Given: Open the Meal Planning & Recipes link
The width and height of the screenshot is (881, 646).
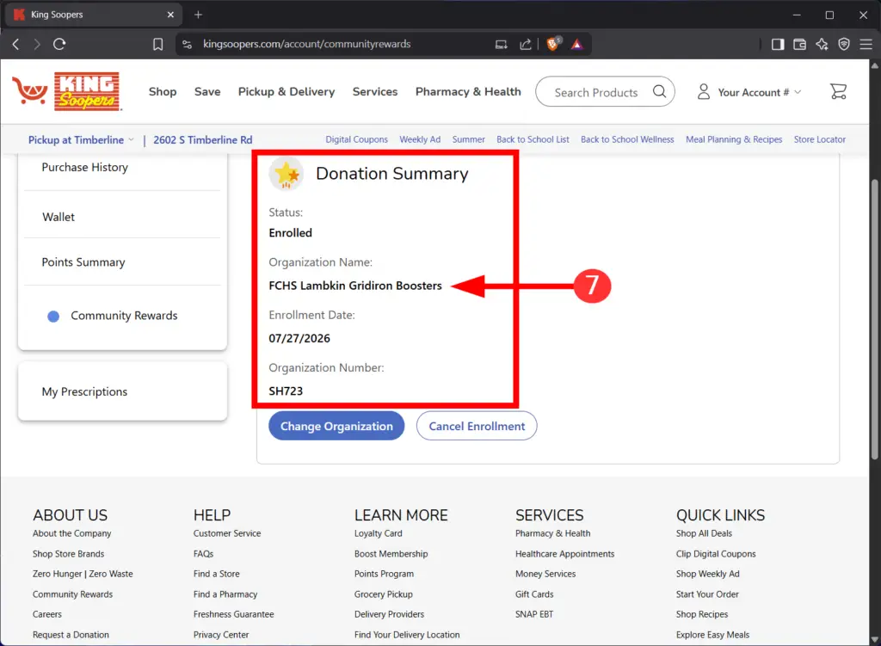Looking at the screenshot, I should (734, 139).
